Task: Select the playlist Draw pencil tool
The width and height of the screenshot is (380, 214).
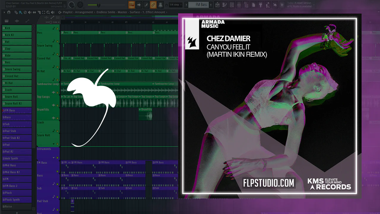Action: [16, 12]
